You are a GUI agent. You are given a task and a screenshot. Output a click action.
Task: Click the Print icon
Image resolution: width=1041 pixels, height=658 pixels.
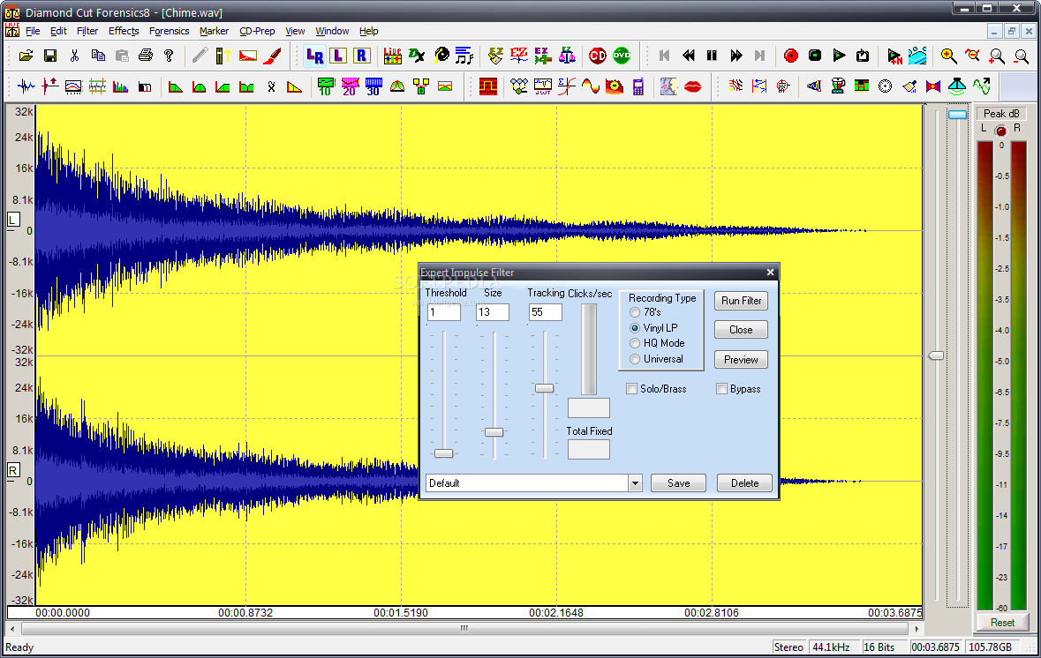click(146, 56)
